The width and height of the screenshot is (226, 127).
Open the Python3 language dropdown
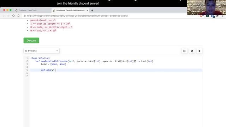click(42, 51)
